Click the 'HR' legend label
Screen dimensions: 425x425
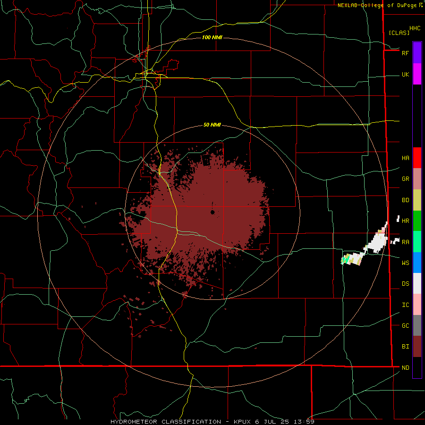click(x=405, y=221)
